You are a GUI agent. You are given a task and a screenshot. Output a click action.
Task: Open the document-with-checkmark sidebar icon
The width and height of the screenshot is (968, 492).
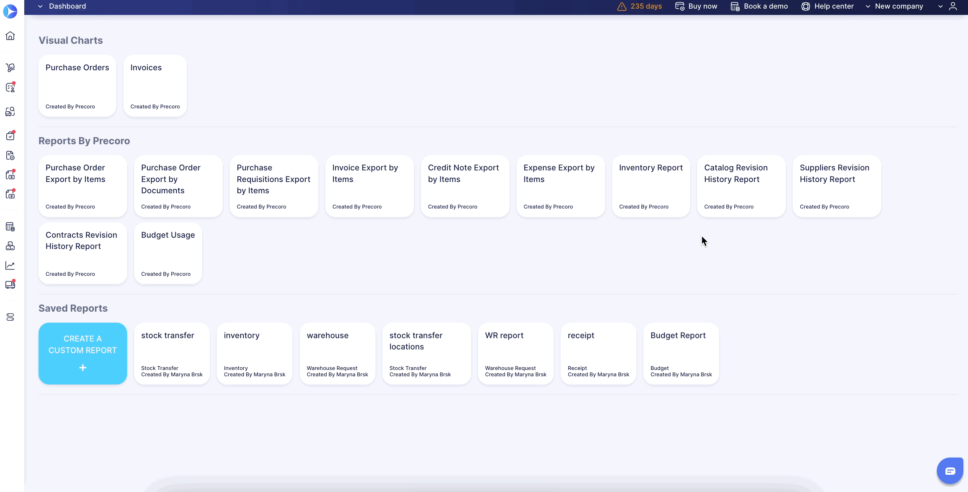10,155
